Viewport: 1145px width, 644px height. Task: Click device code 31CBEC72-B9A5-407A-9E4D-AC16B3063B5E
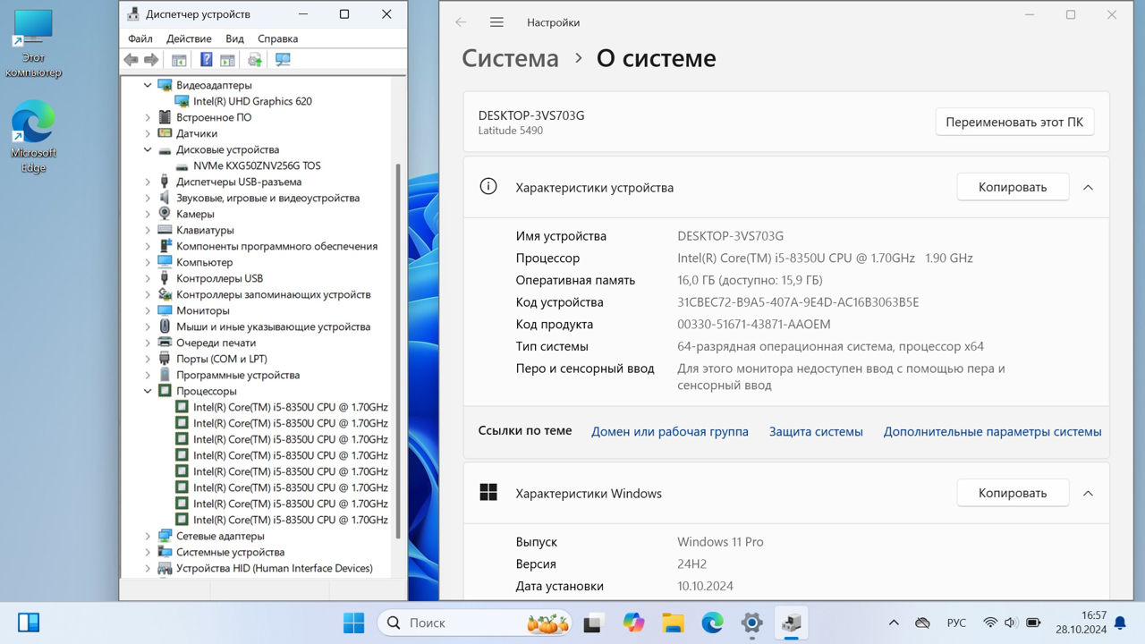click(798, 302)
